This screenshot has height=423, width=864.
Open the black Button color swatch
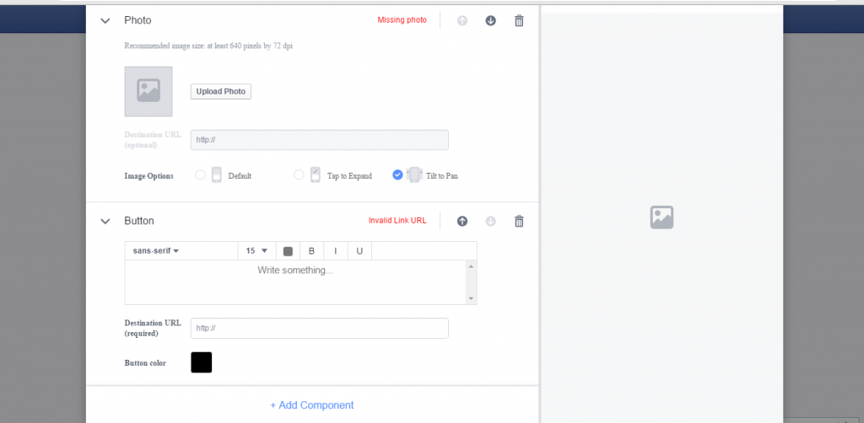(202, 362)
